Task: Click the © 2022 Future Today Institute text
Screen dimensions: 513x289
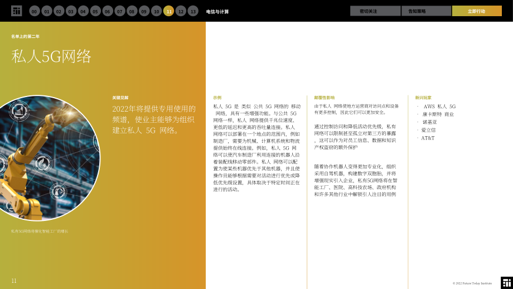Action: pos(472,283)
